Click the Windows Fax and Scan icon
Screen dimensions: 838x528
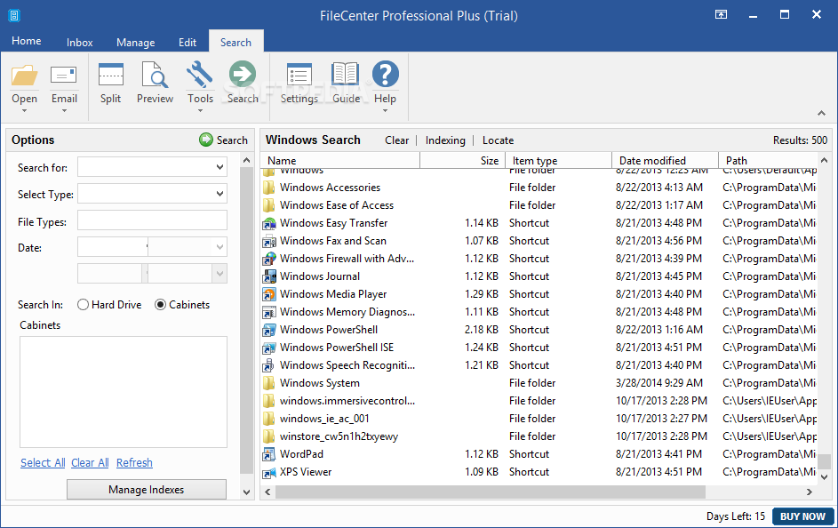(269, 241)
